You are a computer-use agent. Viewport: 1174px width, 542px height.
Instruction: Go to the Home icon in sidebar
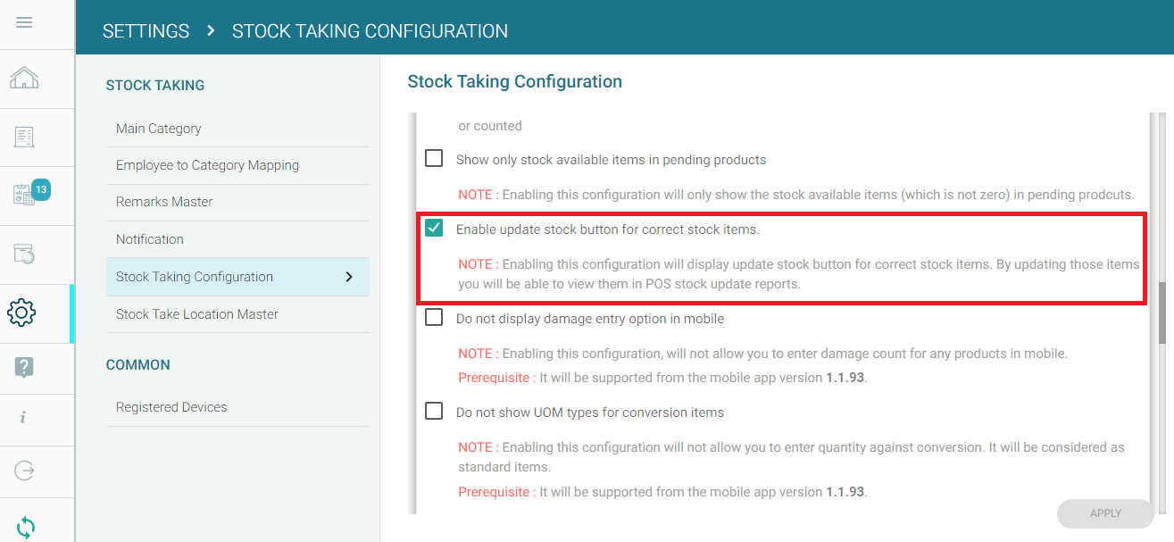(x=24, y=79)
